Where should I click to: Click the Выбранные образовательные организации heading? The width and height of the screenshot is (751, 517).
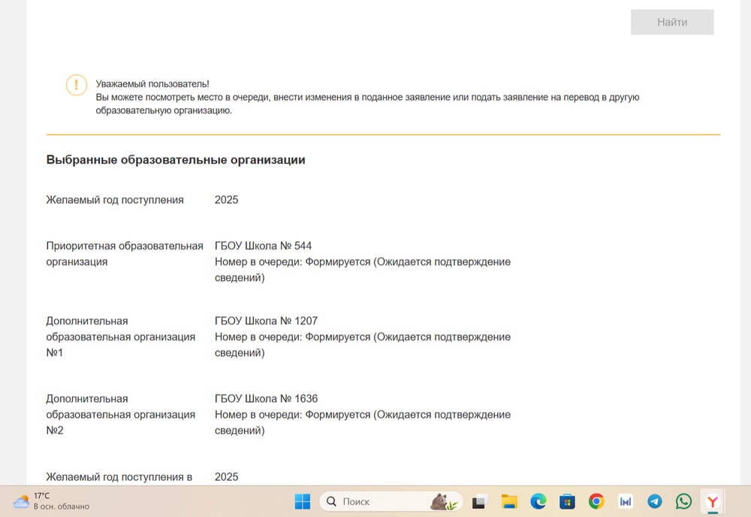pos(176,159)
